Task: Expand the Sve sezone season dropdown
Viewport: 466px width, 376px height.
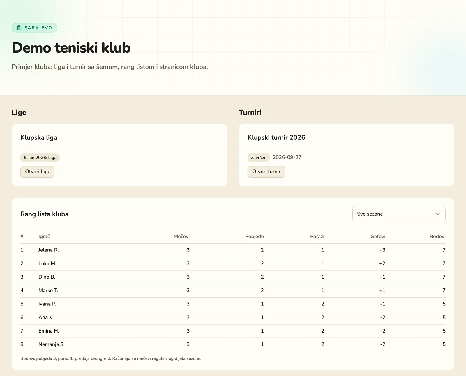Action: tap(399, 214)
